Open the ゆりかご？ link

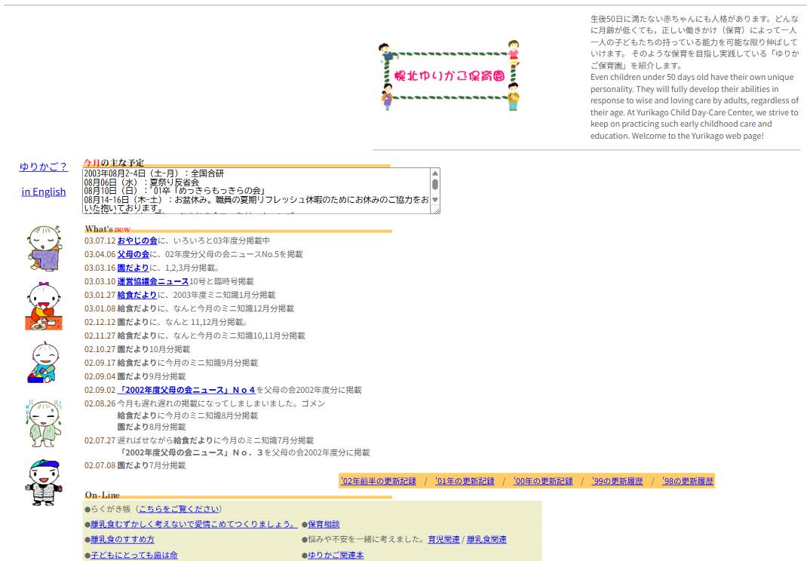pyautogui.click(x=43, y=166)
